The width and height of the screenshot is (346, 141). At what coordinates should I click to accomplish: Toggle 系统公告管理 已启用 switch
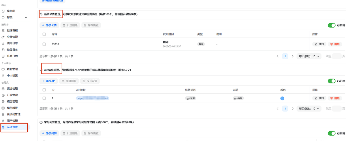(332, 25)
